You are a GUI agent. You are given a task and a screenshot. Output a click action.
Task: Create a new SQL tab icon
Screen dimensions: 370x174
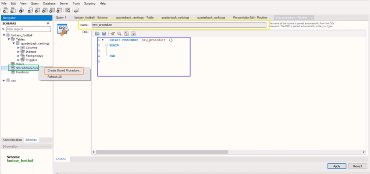click(x=6, y=10)
